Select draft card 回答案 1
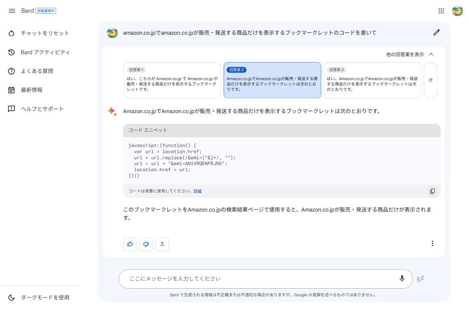Screen dimensions: 469x310 pyautogui.click(x=172, y=80)
